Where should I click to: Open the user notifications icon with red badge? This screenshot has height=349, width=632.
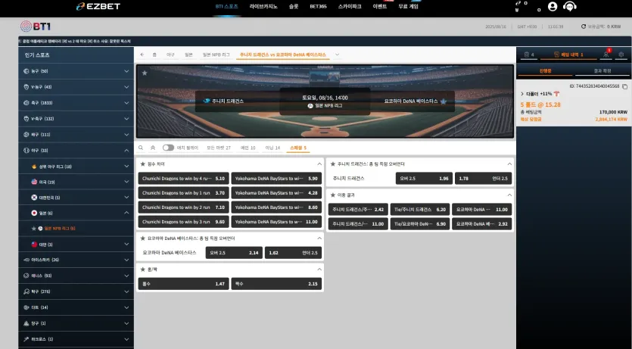point(606,55)
